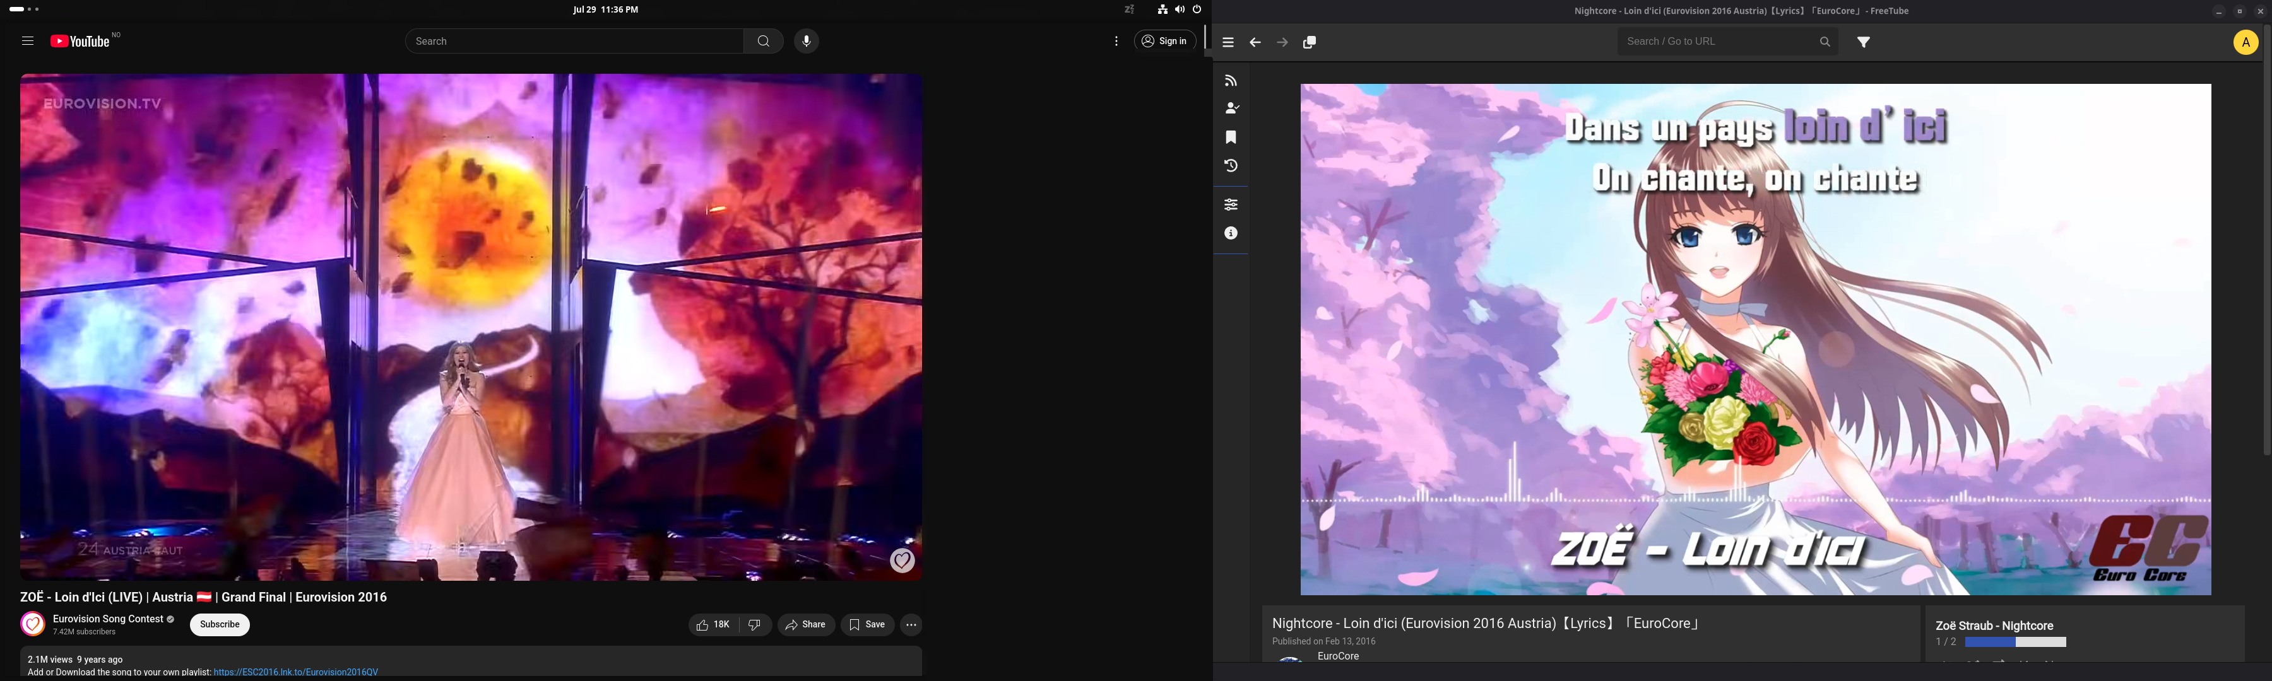This screenshot has height=681, width=2272.
Task: Open the EuroCore channel link
Action: (x=1338, y=656)
